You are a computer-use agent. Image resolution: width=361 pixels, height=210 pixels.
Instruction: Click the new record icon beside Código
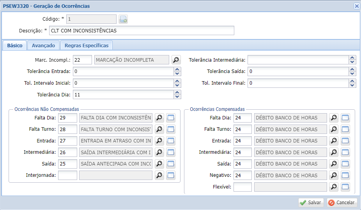pos(123,19)
